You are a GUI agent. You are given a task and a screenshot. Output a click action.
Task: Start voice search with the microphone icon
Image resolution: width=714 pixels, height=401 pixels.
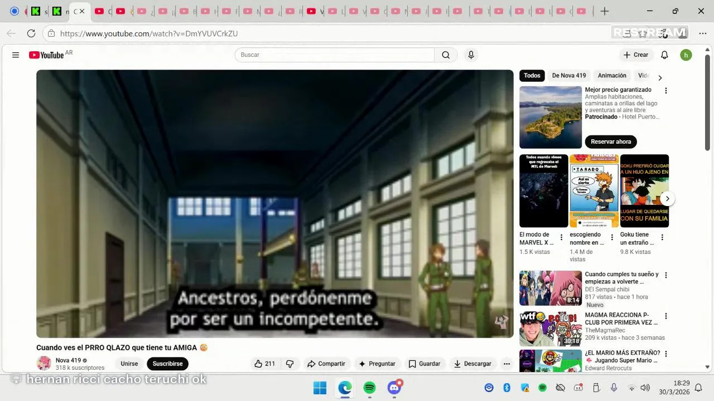pos(471,55)
